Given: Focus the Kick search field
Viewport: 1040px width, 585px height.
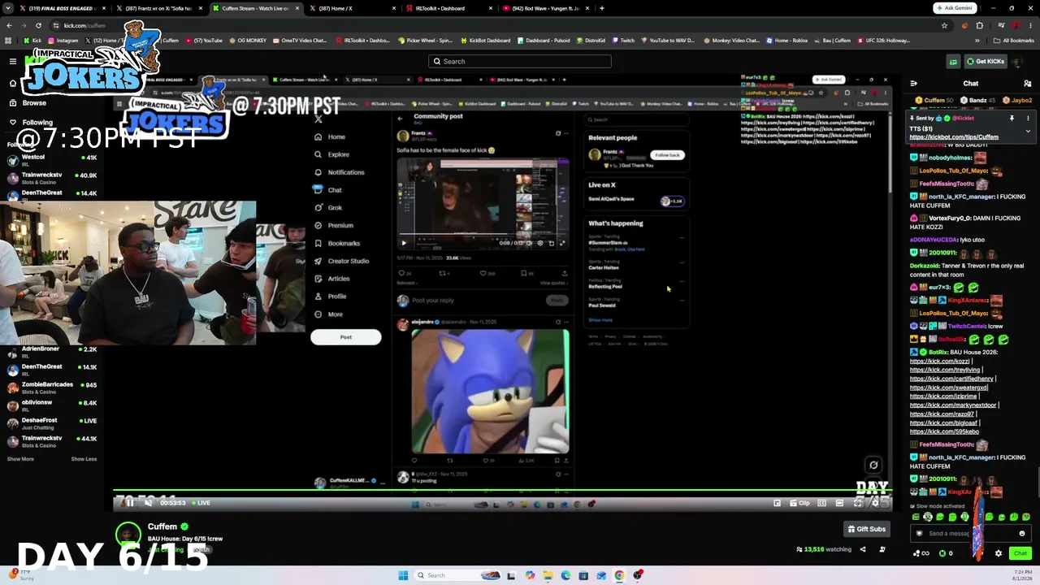Looking at the screenshot, I should pyautogui.click(x=520, y=61).
